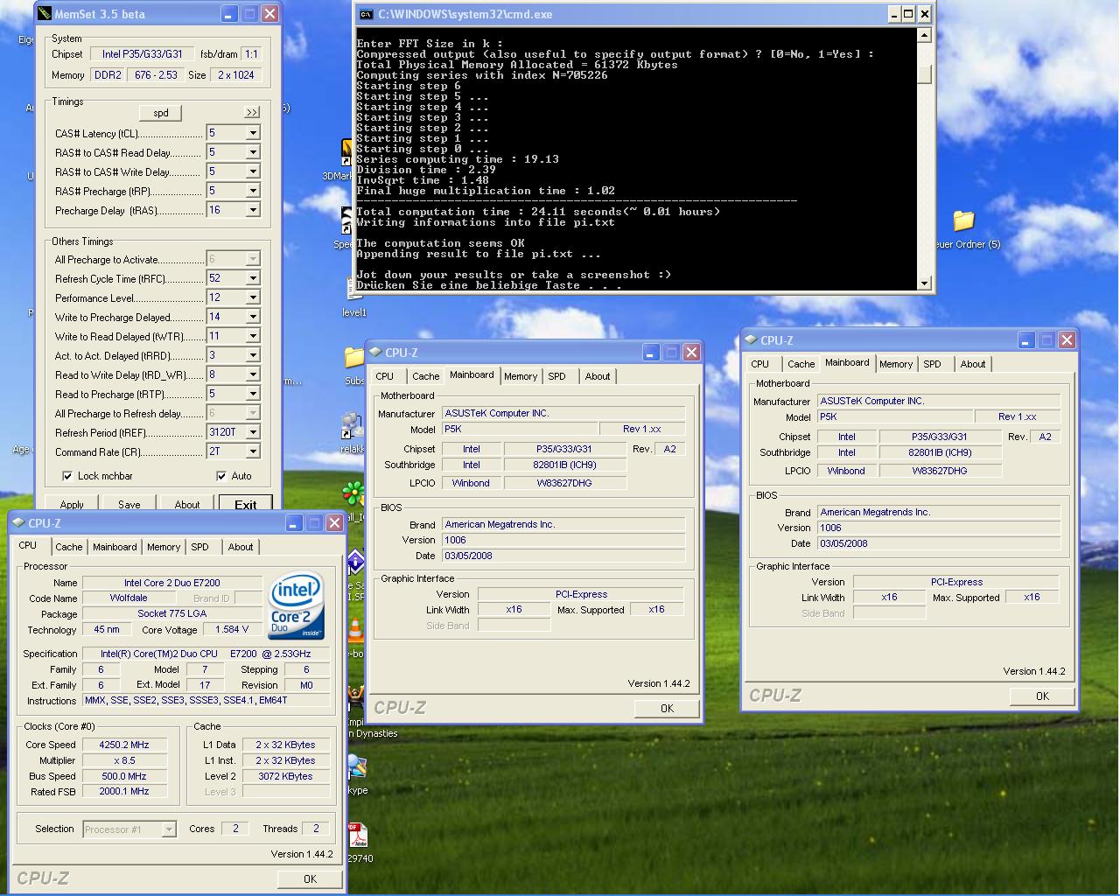This screenshot has width=1120, height=896.
Task: Click the Intel Core 2 Duo logo
Action: 296,605
